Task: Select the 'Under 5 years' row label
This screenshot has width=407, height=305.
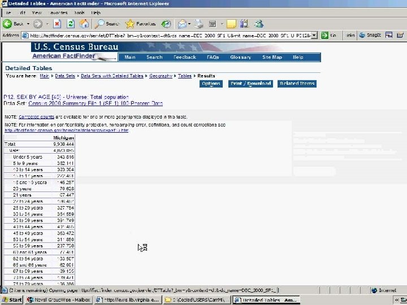Action: [x=28, y=157]
